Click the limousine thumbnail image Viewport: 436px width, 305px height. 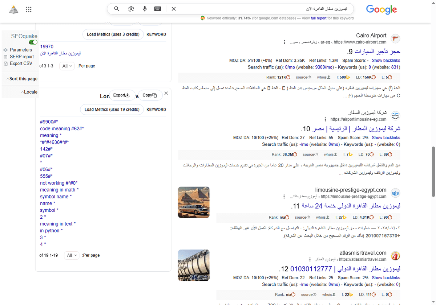(x=194, y=202)
